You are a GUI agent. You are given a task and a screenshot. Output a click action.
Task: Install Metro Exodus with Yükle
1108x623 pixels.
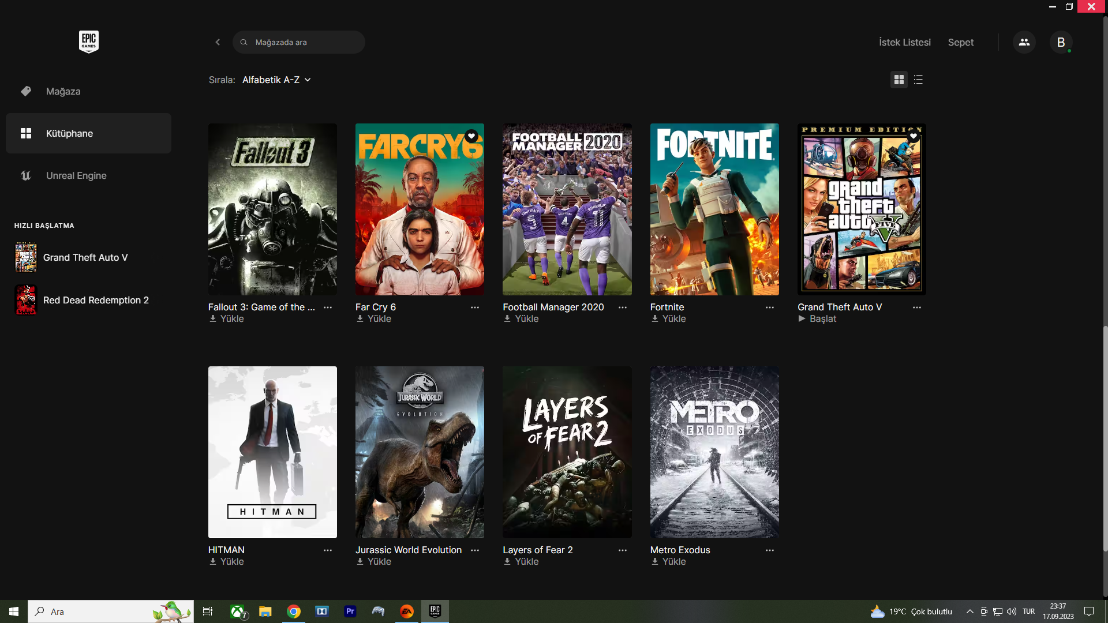point(669,562)
